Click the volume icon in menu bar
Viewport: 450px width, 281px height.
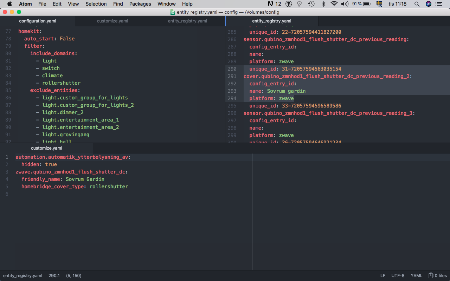pos(345,4)
